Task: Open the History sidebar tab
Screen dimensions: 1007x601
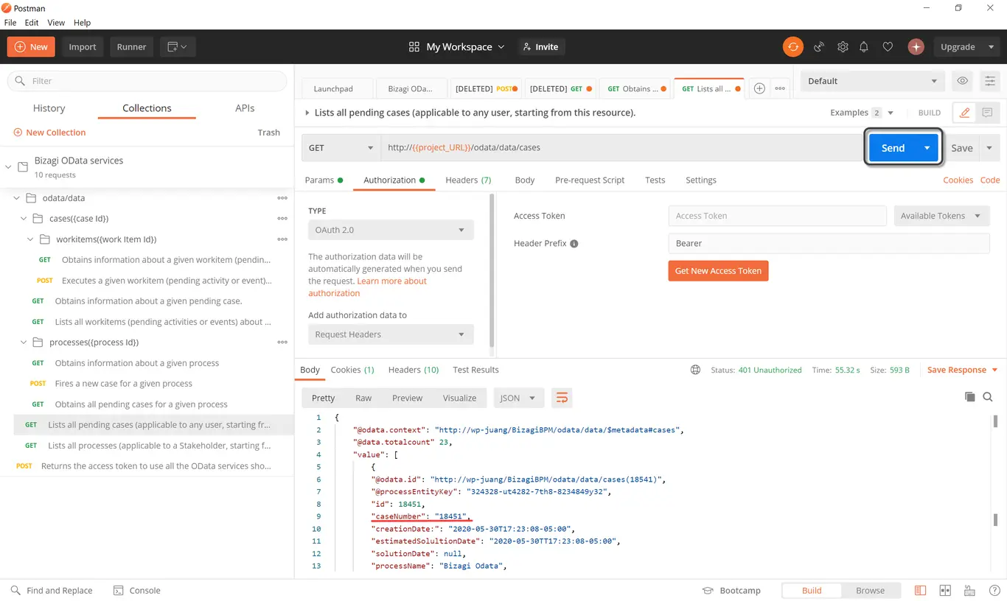Action: (49, 108)
